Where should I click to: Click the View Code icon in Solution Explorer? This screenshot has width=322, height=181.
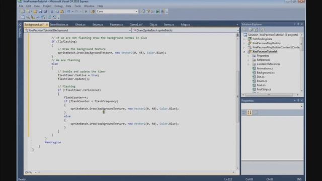pos(263,30)
